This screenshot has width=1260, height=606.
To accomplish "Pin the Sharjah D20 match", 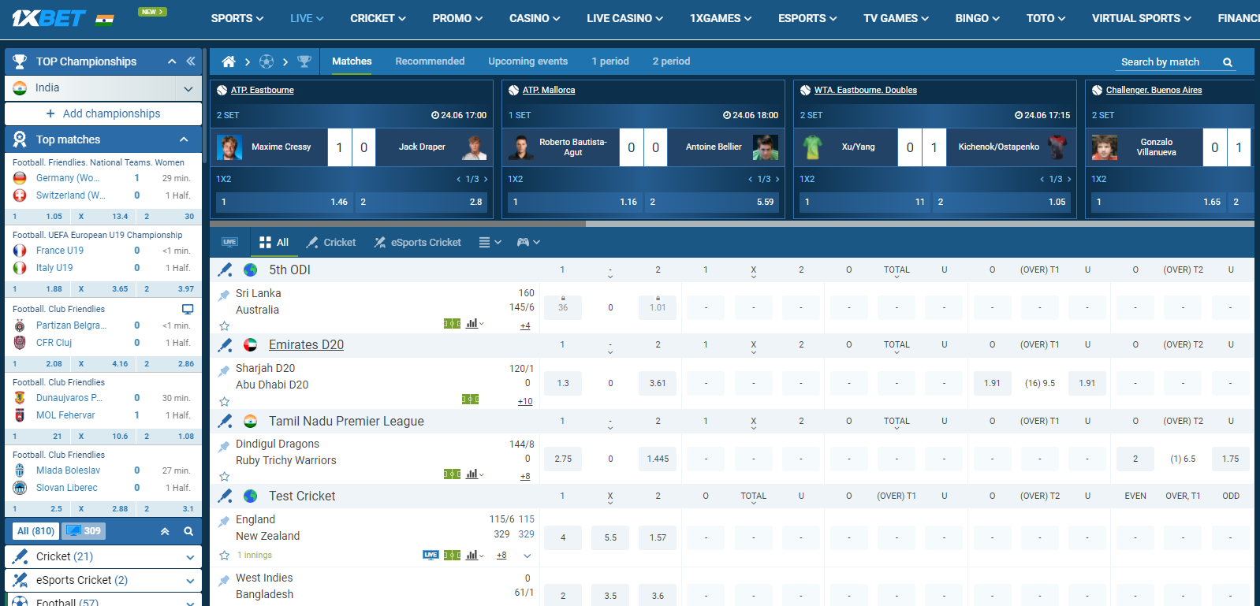I will click(224, 370).
